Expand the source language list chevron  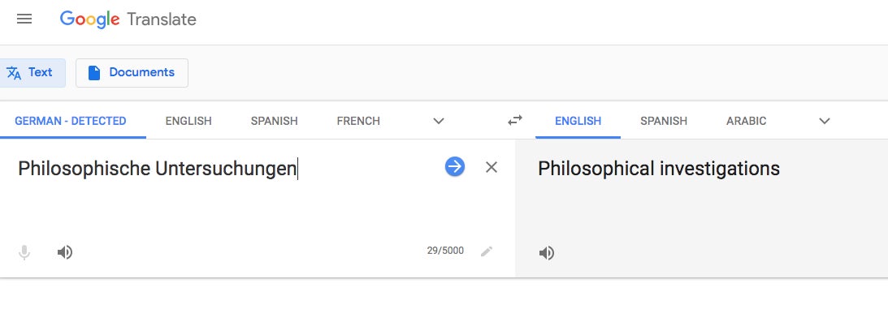tap(439, 121)
